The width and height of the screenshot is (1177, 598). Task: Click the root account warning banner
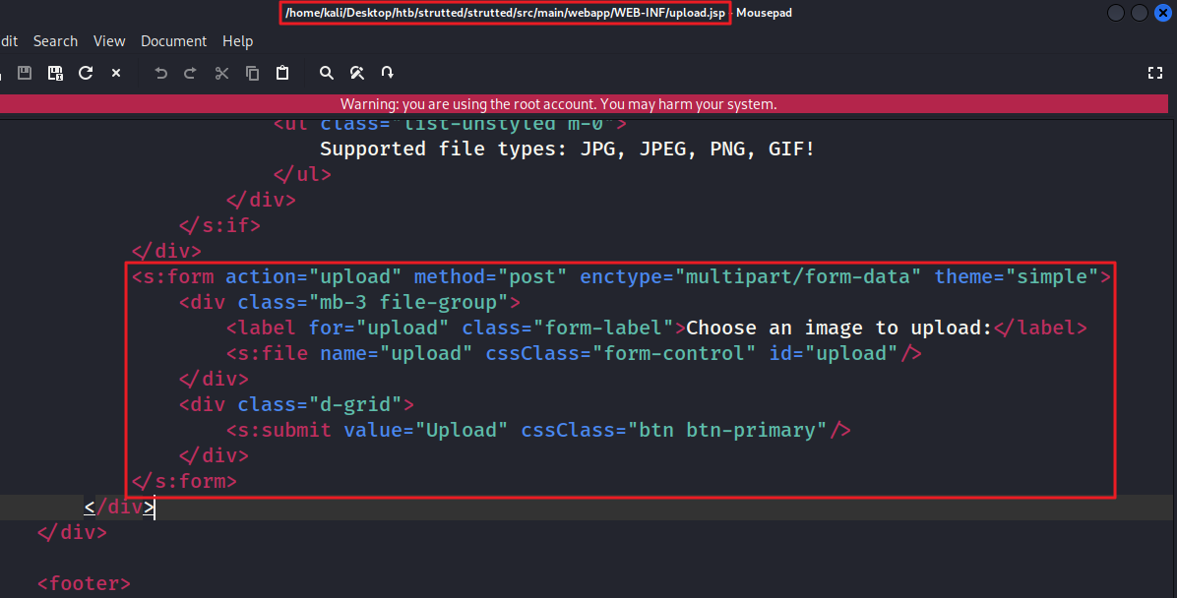click(x=558, y=103)
